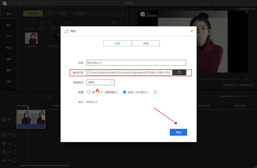257x168 pixels.
Task: Click the microphone voiceover track icon
Action: coord(4,160)
